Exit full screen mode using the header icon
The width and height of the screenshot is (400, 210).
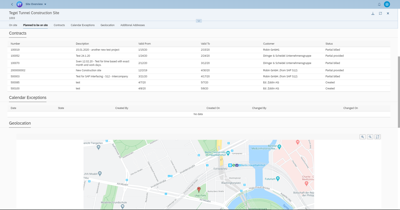380,13
